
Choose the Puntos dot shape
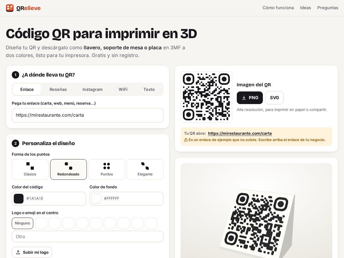click(x=107, y=169)
